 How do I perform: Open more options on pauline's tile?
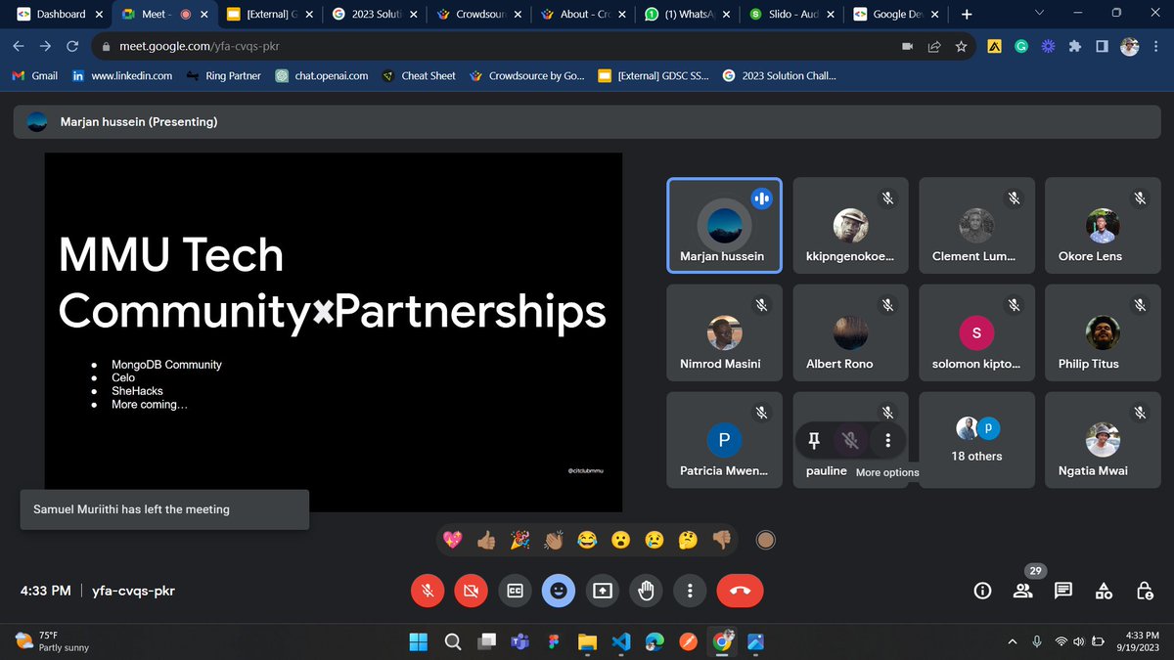pyautogui.click(x=887, y=440)
